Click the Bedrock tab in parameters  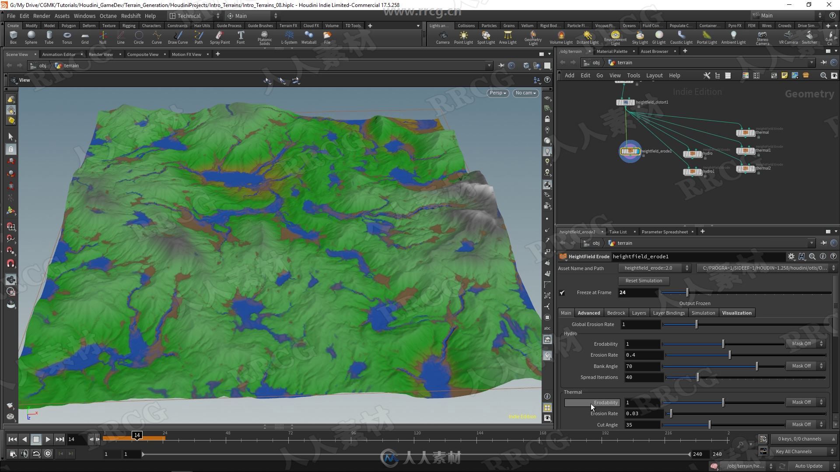(x=616, y=312)
